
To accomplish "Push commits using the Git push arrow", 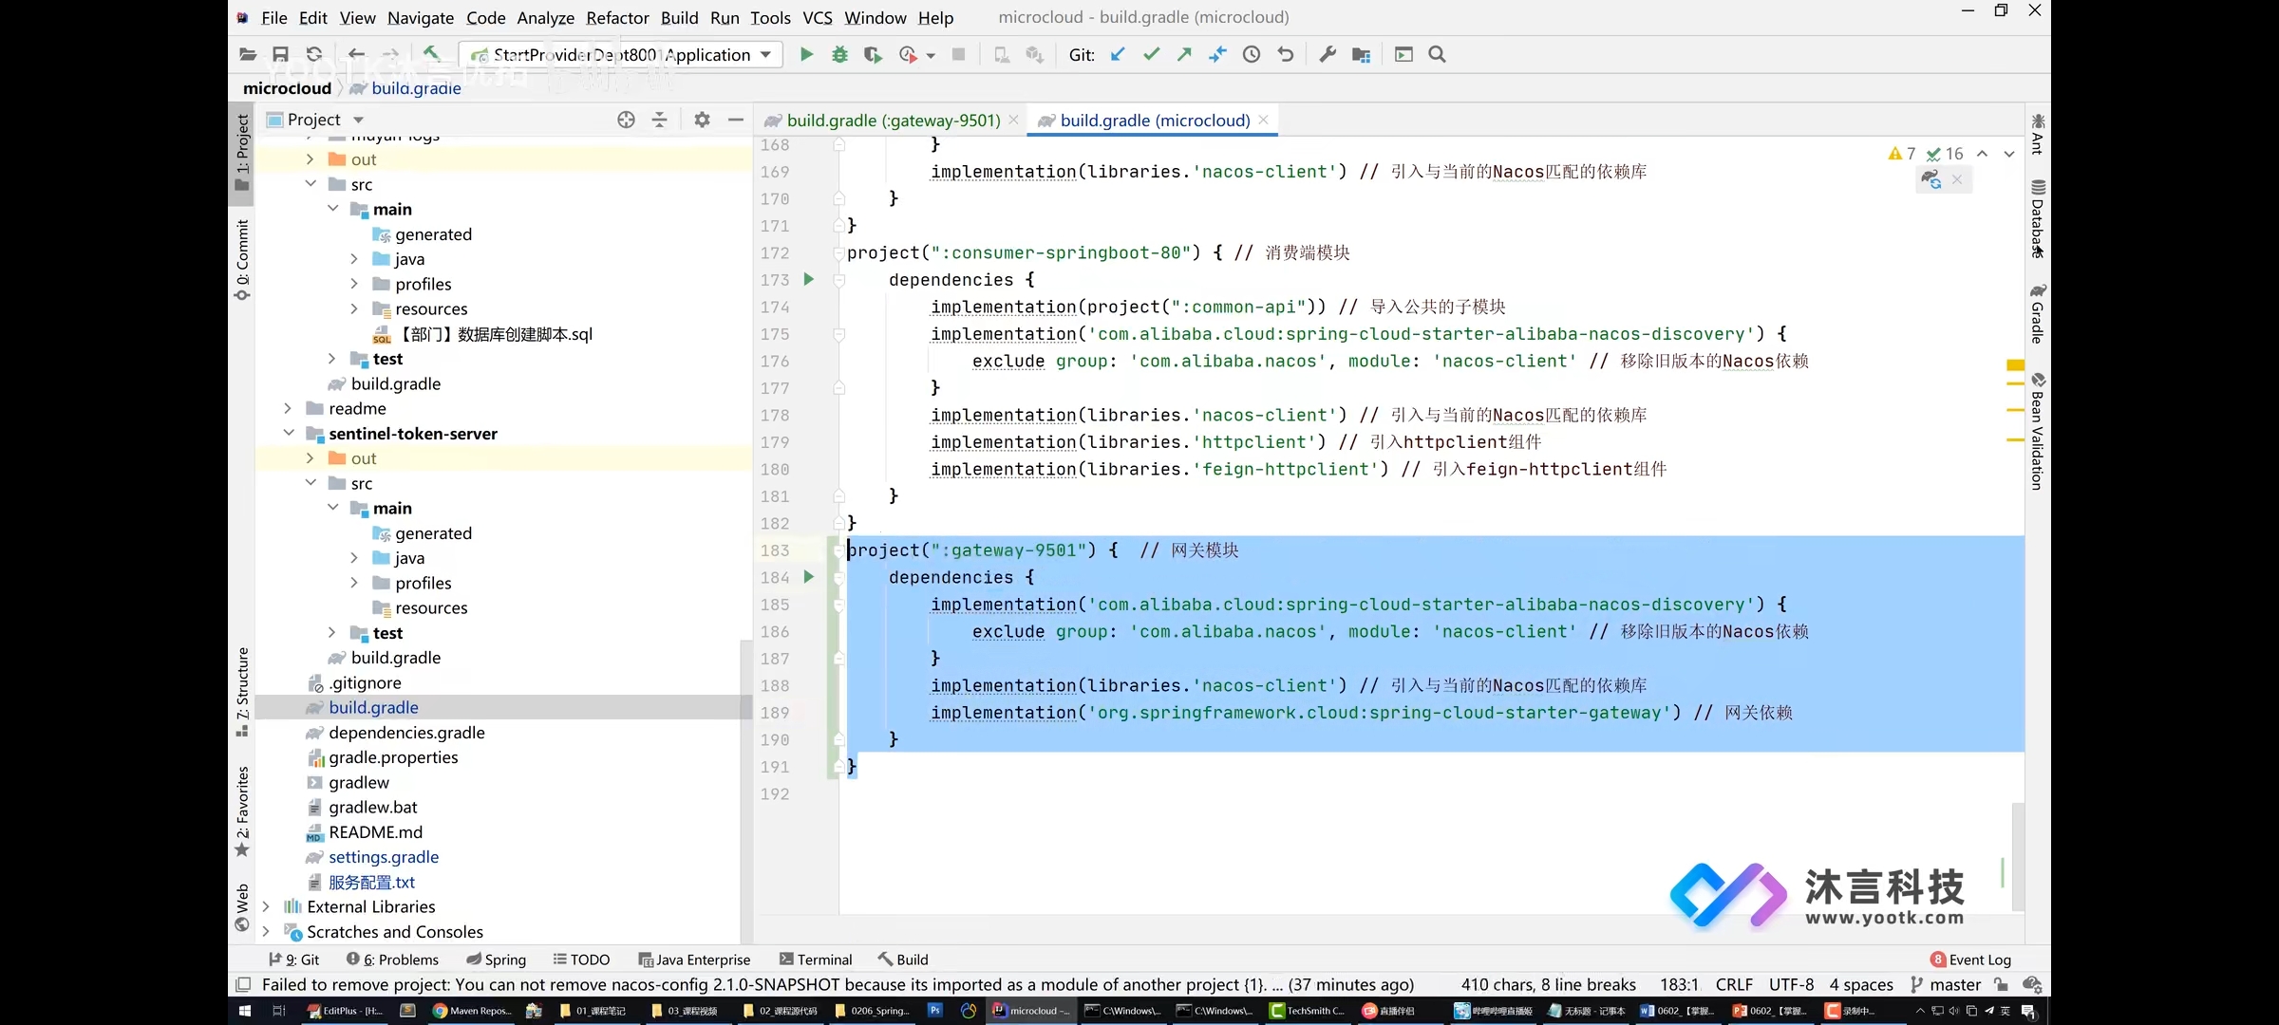I will point(1184,55).
